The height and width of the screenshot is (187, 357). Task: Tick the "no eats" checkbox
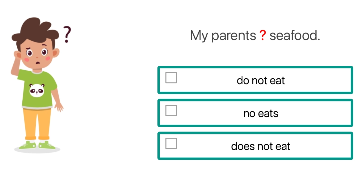coord(171,111)
